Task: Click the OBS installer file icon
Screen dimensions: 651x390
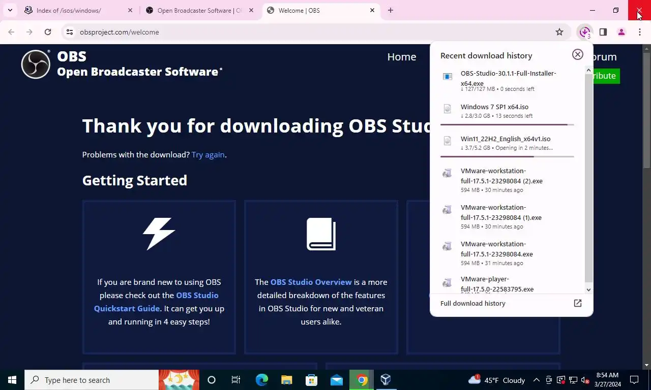Action: [447, 77]
